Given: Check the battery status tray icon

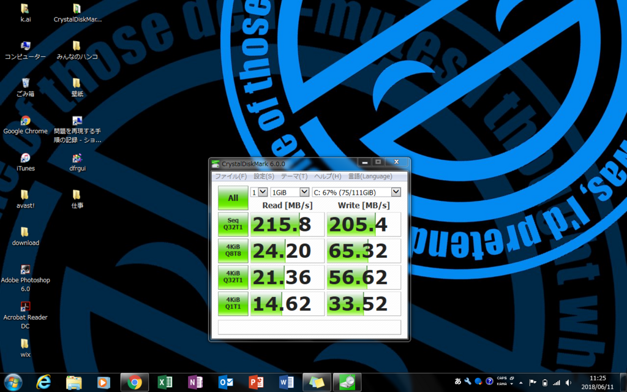Looking at the screenshot, I should (544, 383).
